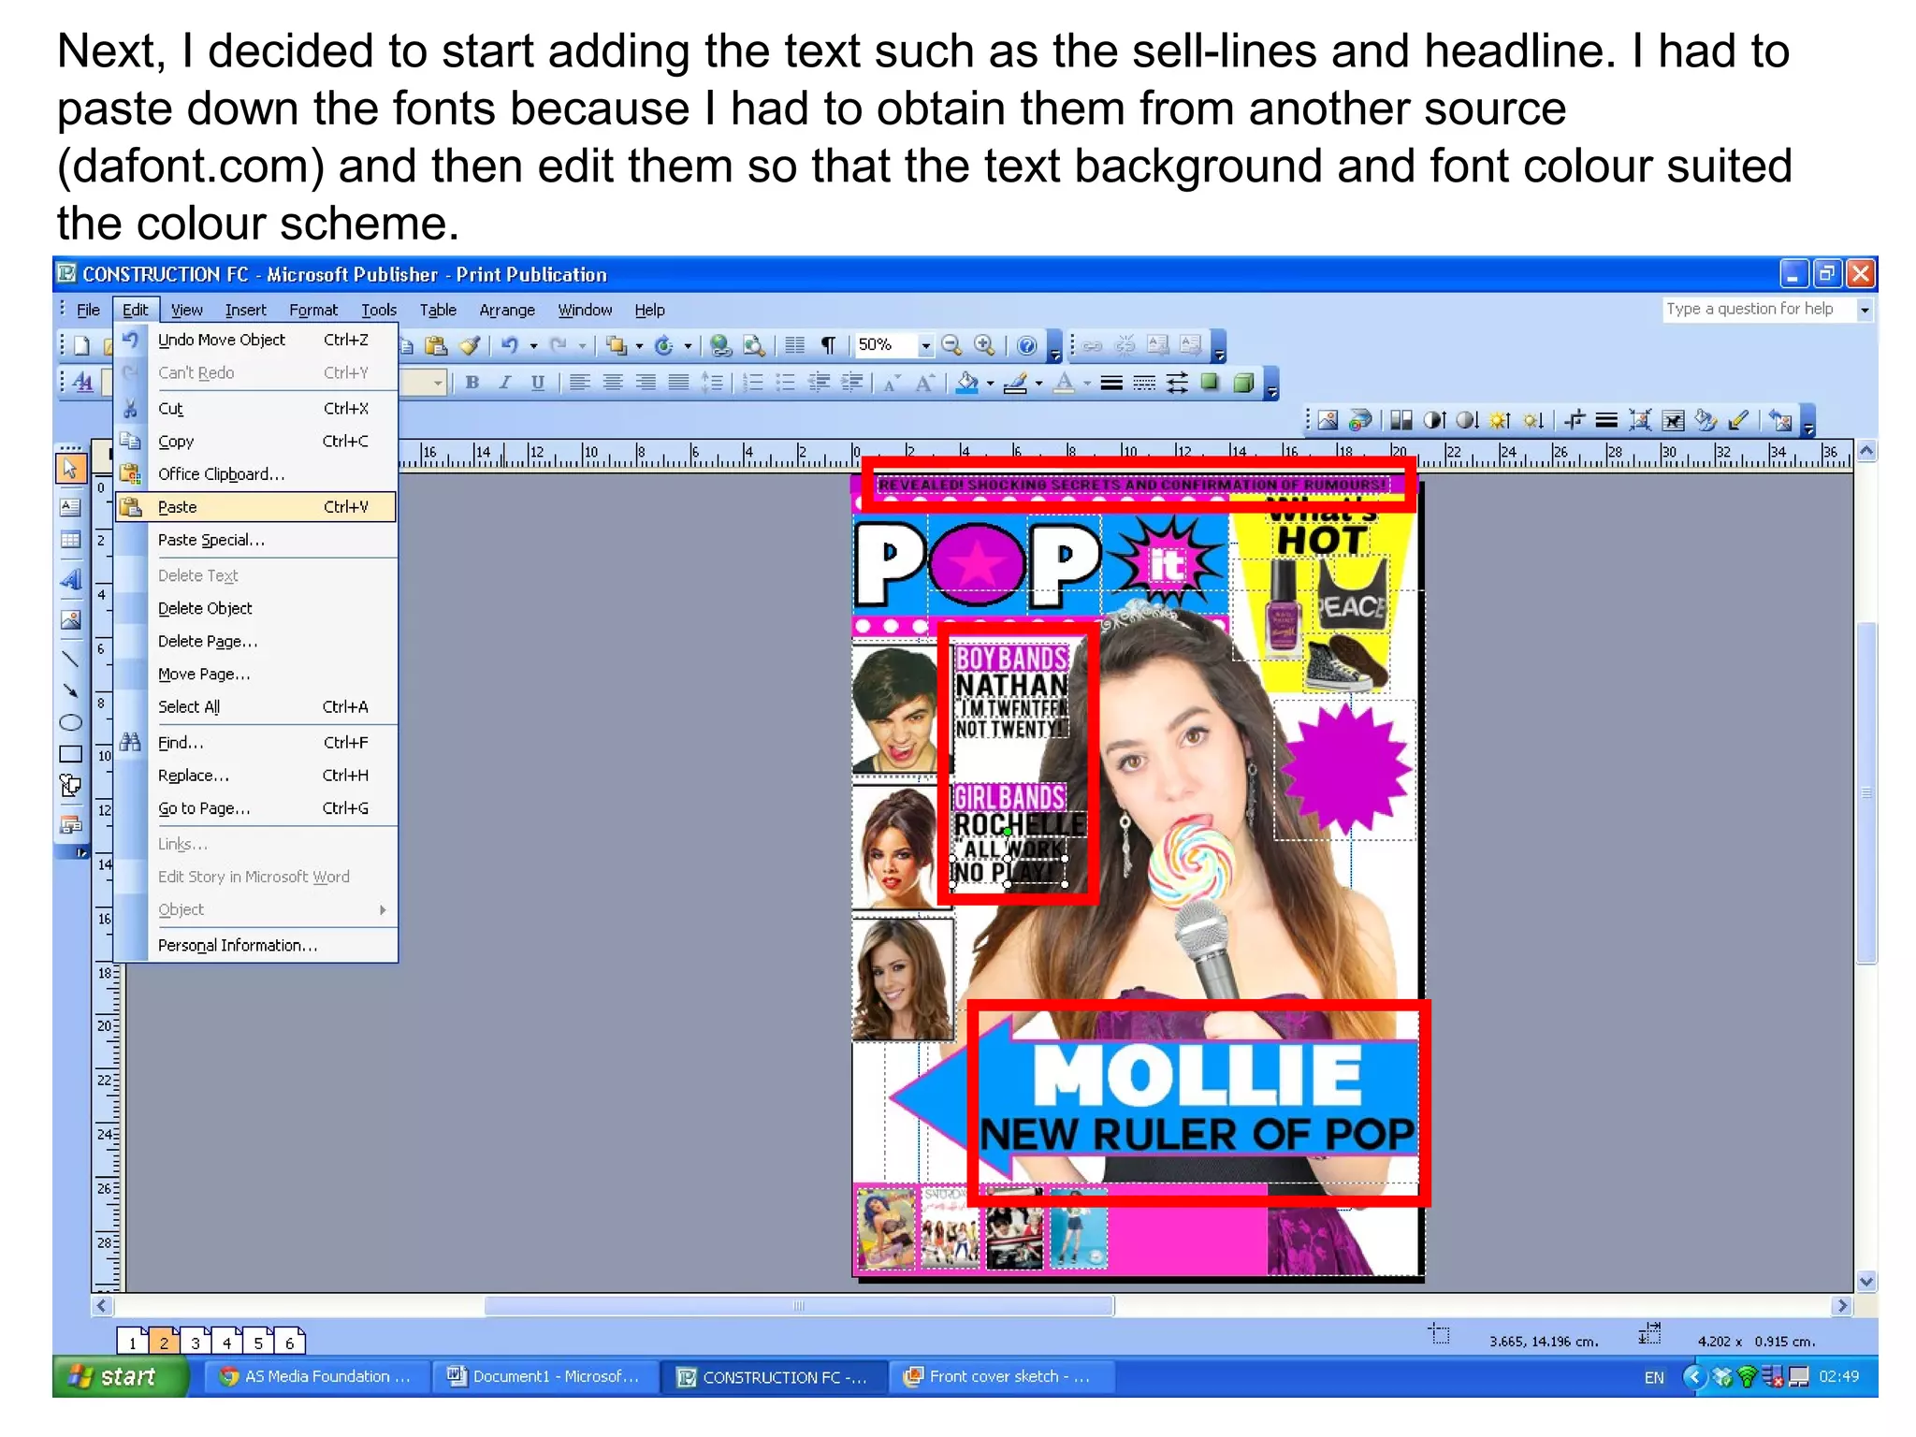
Task: Open the Arrange menu
Action: [507, 310]
